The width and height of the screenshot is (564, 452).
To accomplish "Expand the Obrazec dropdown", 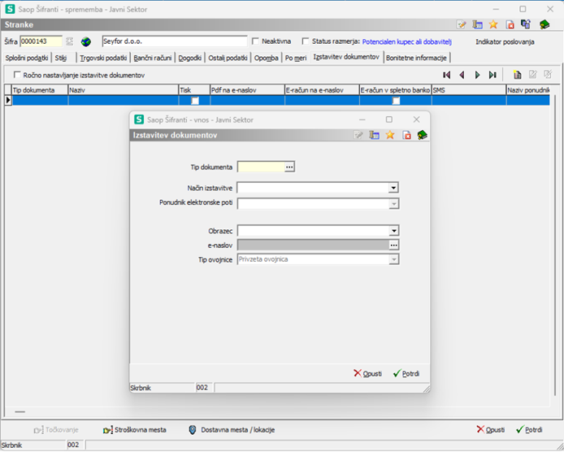I will (x=394, y=231).
